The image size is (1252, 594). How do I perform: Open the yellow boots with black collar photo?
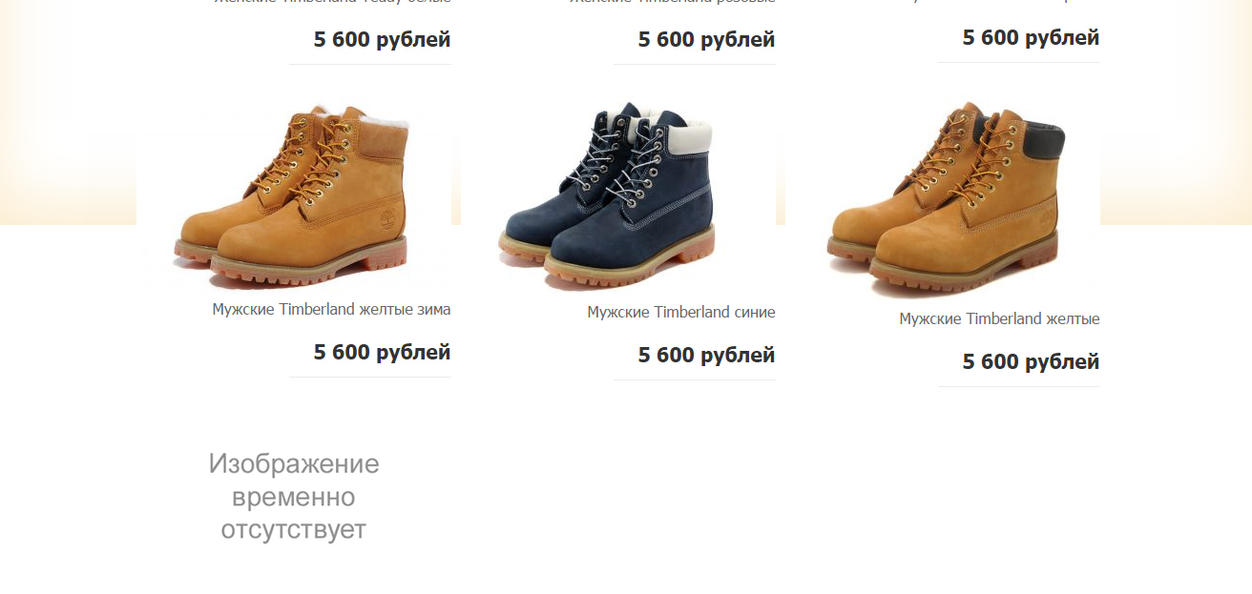coord(943,200)
